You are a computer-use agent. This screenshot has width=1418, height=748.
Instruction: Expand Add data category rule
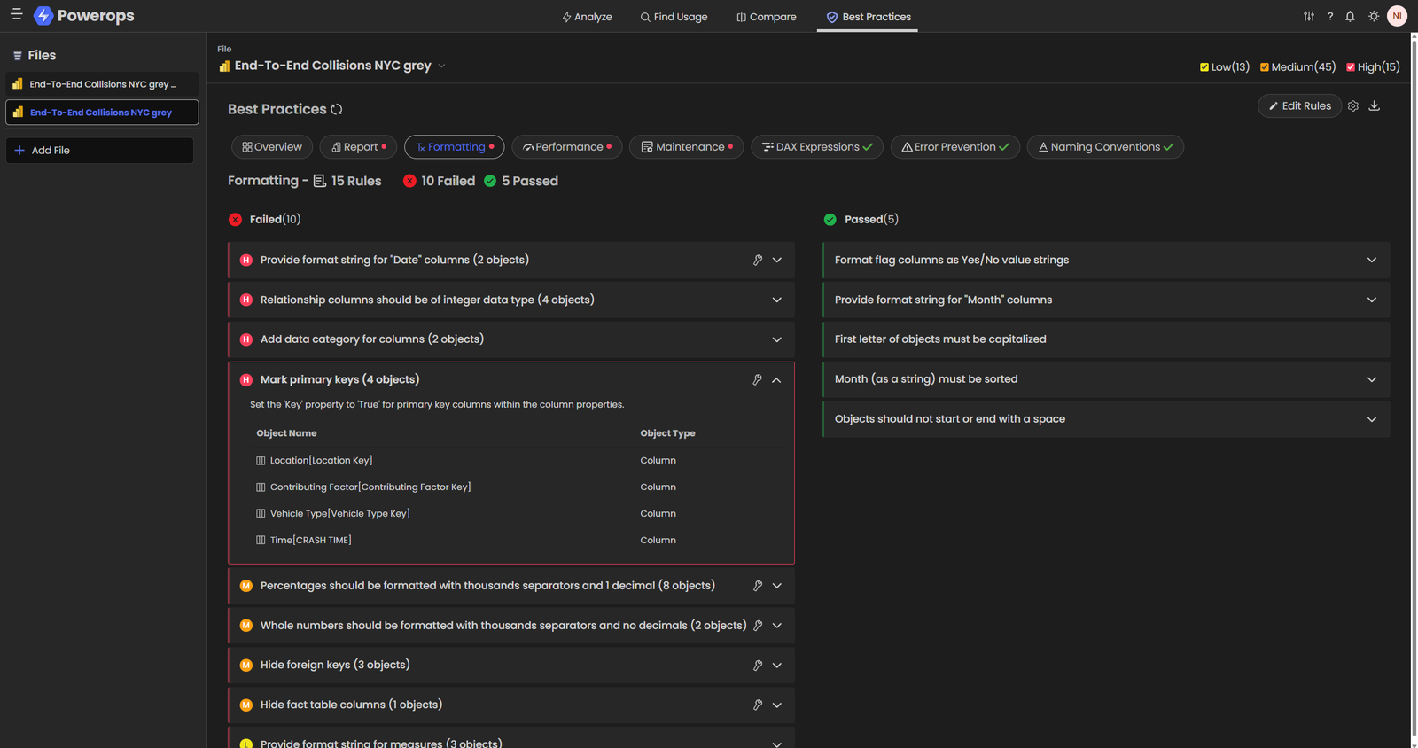[777, 339]
